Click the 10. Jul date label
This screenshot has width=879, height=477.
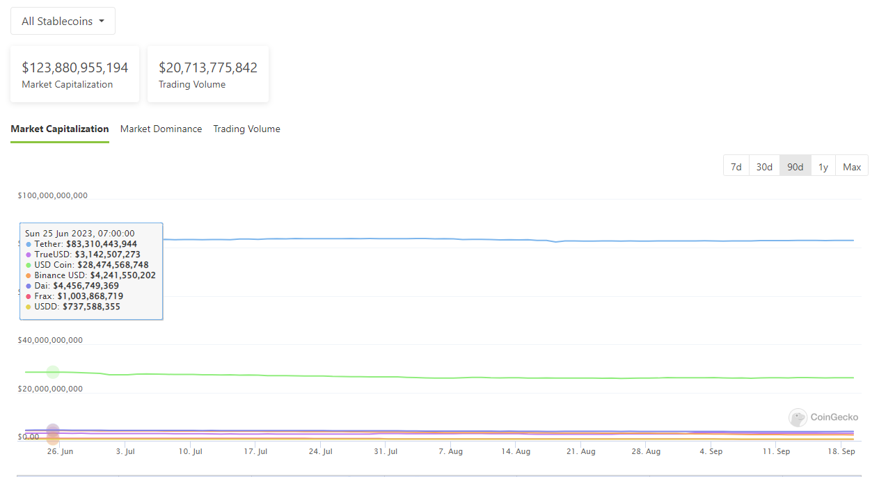pos(190,451)
